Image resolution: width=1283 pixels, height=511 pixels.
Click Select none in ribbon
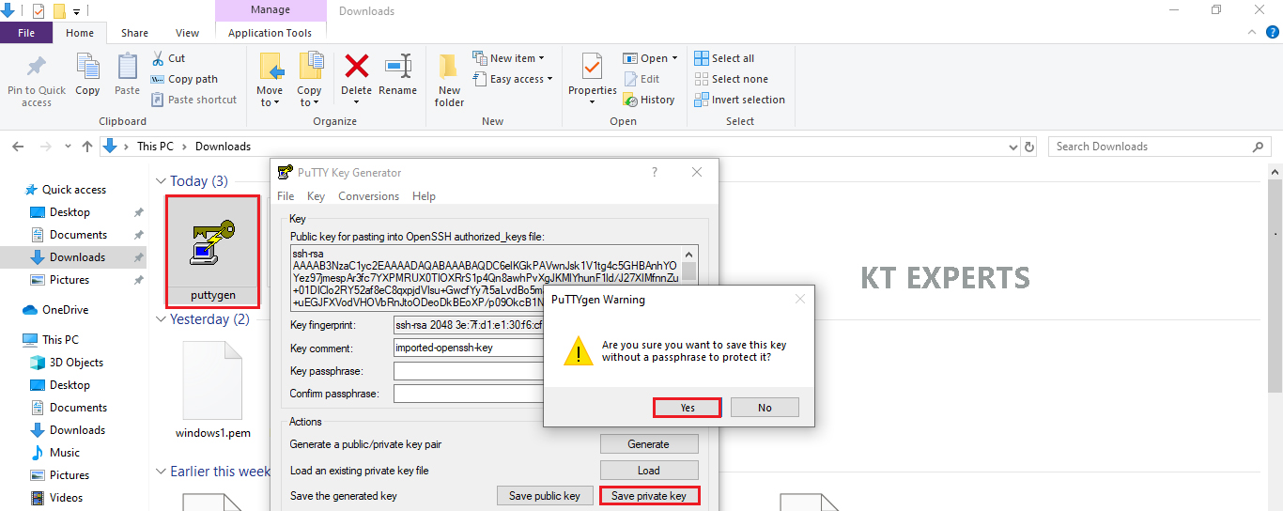pos(731,79)
